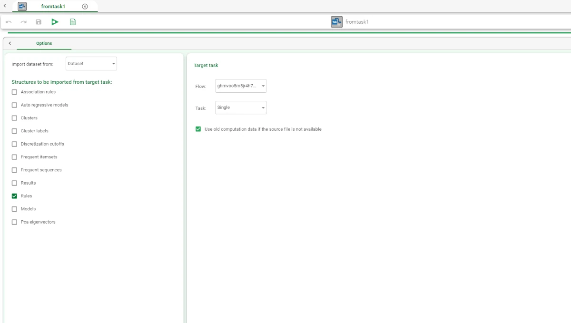Screen dimensions: 571x323
Task: Click the Flow label
Action: point(201,87)
